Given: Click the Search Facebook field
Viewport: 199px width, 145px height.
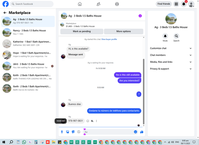Looking at the screenshot, I should 32,4.
